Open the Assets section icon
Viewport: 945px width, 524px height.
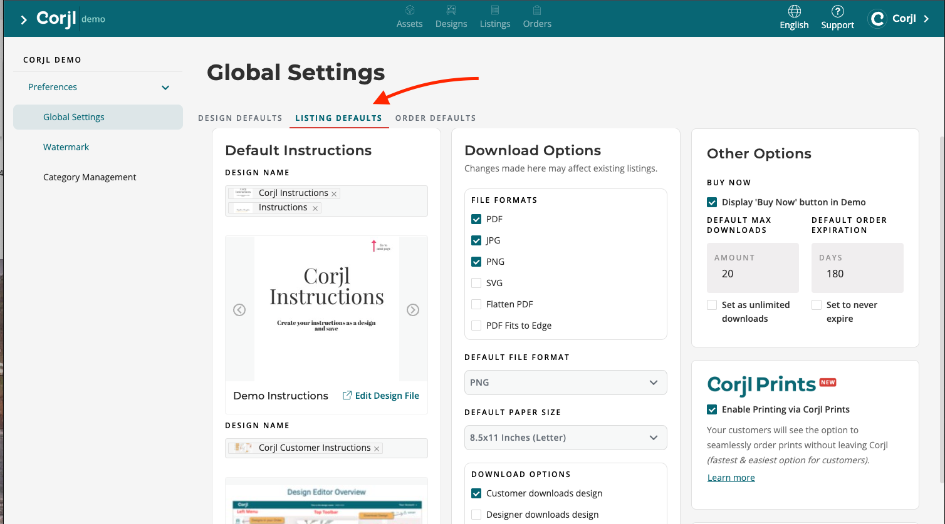click(x=410, y=11)
